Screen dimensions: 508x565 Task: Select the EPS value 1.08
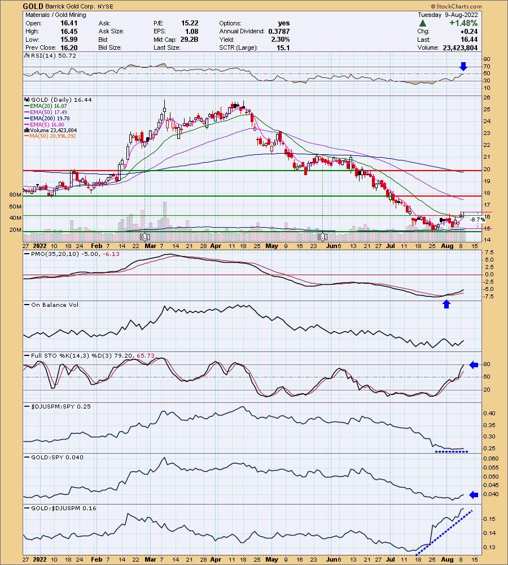[x=191, y=31]
